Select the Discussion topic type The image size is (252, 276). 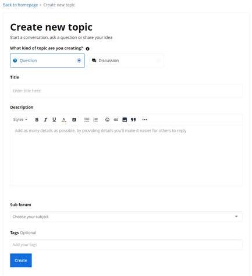126,60
